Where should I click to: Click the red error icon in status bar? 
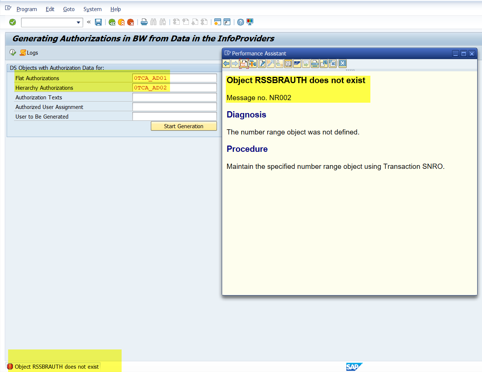click(10, 366)
